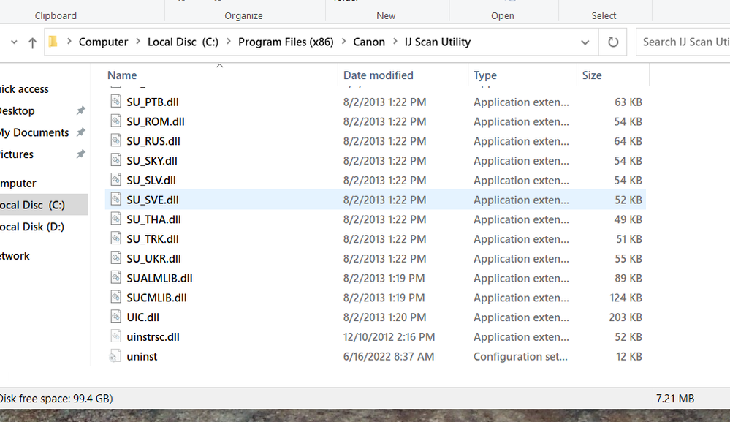Select the uninst configuration file icon
This screenshot has height=422, width=730.
pyautogui.click(x=115, y=356)
